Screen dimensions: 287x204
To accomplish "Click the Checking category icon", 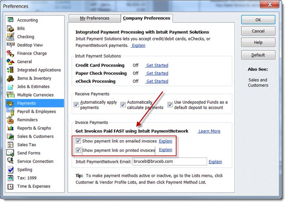I will pyautogui.click(x=10, y=37).
